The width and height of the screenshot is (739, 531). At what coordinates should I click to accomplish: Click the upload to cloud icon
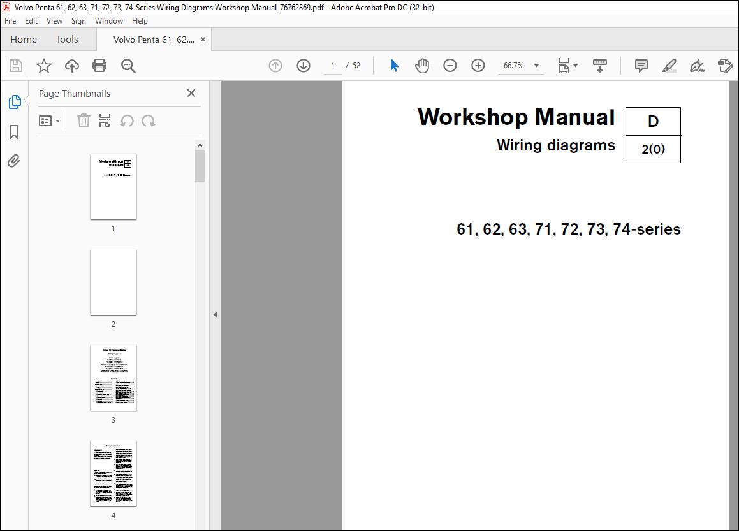coord(71,66)
